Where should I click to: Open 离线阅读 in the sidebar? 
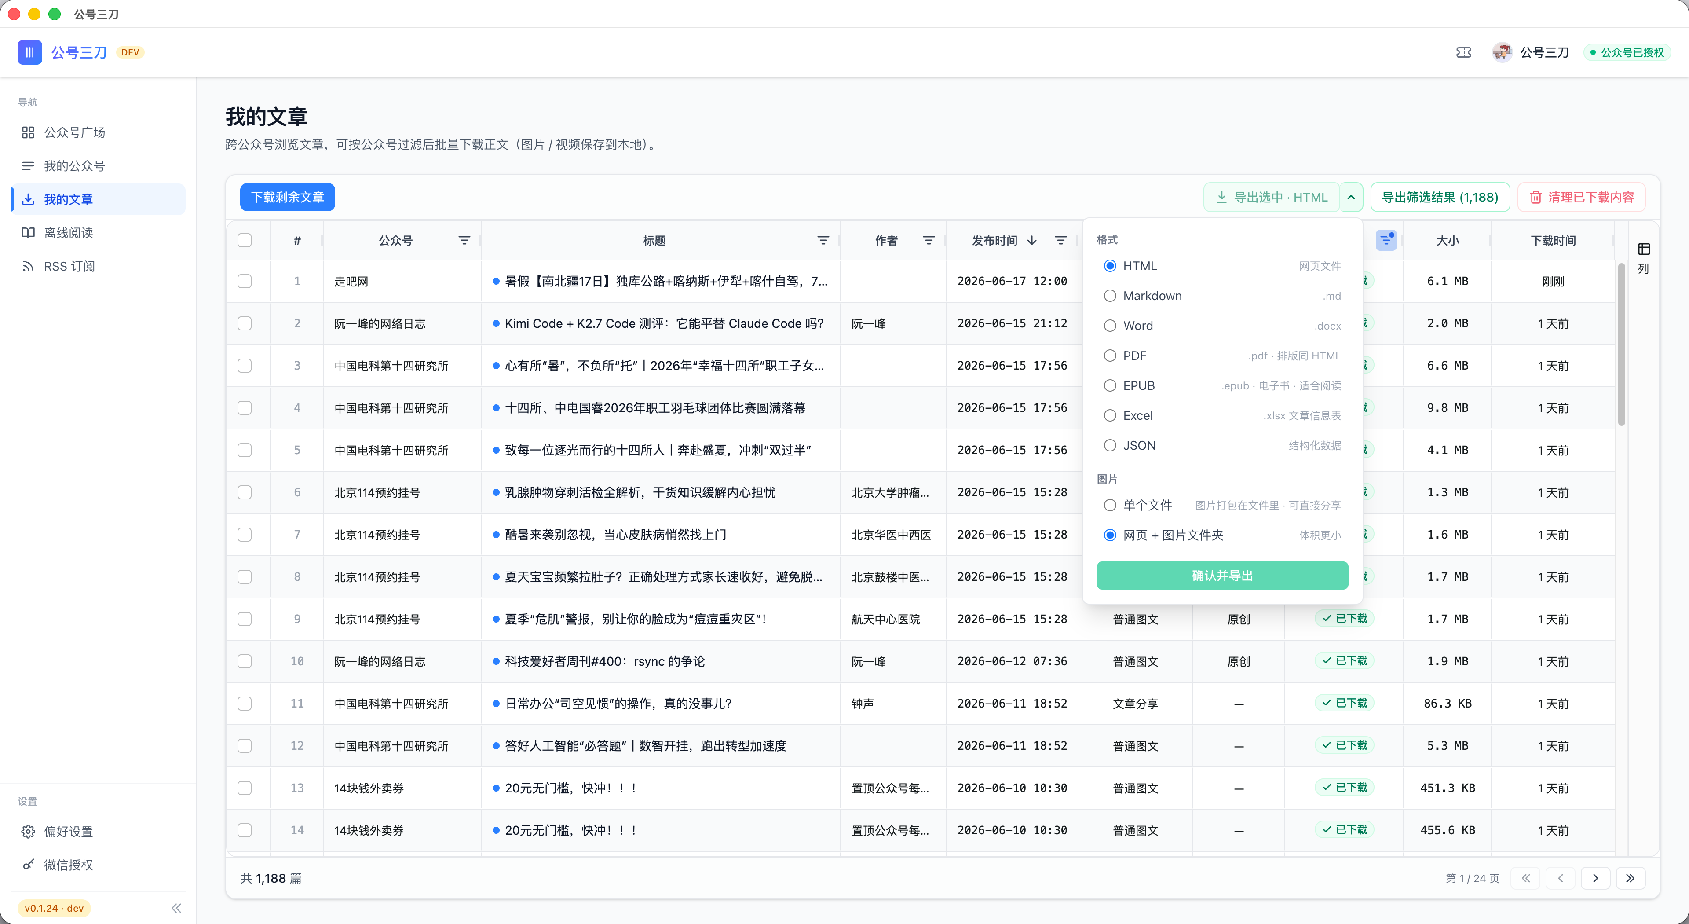[99, 233]
